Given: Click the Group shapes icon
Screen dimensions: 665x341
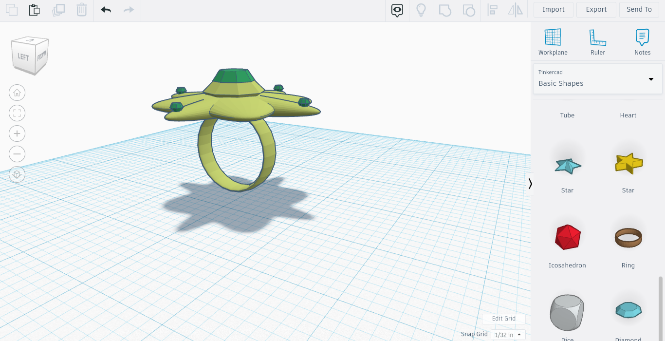Looking at the screenshot, I should [445, 10].
